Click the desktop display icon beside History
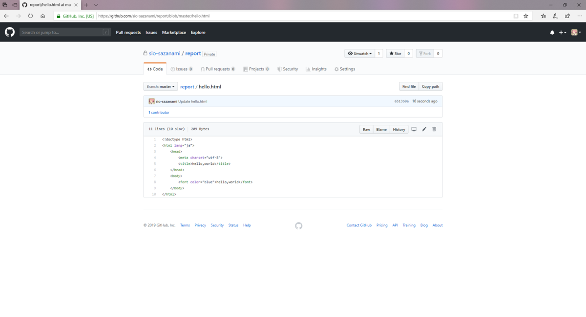Screen dimensions: 586x317 (x=414, y=129)
